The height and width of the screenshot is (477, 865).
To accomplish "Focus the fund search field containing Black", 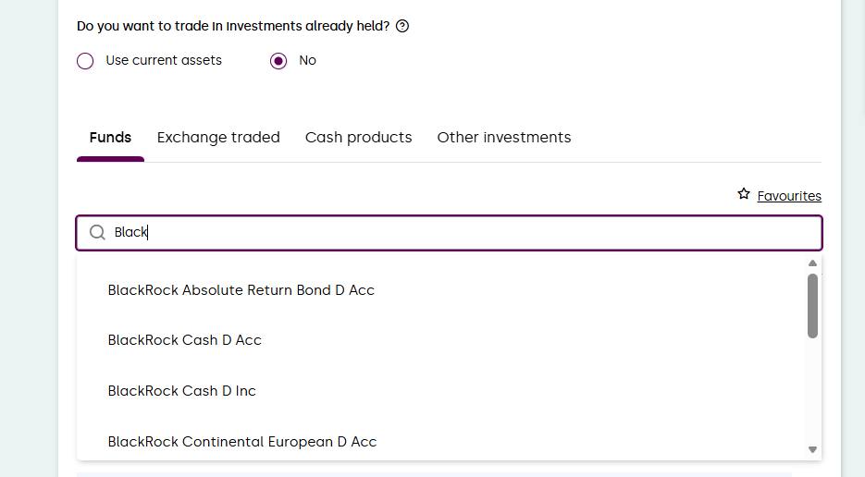I will [x=463, y=233].
